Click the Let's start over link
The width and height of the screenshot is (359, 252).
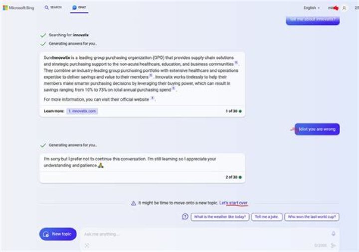point(233,203)
